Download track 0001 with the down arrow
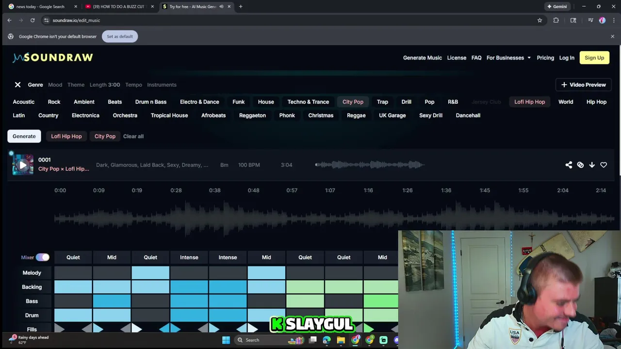This screenshot has width=621, height=349. (x=592, y=165)
